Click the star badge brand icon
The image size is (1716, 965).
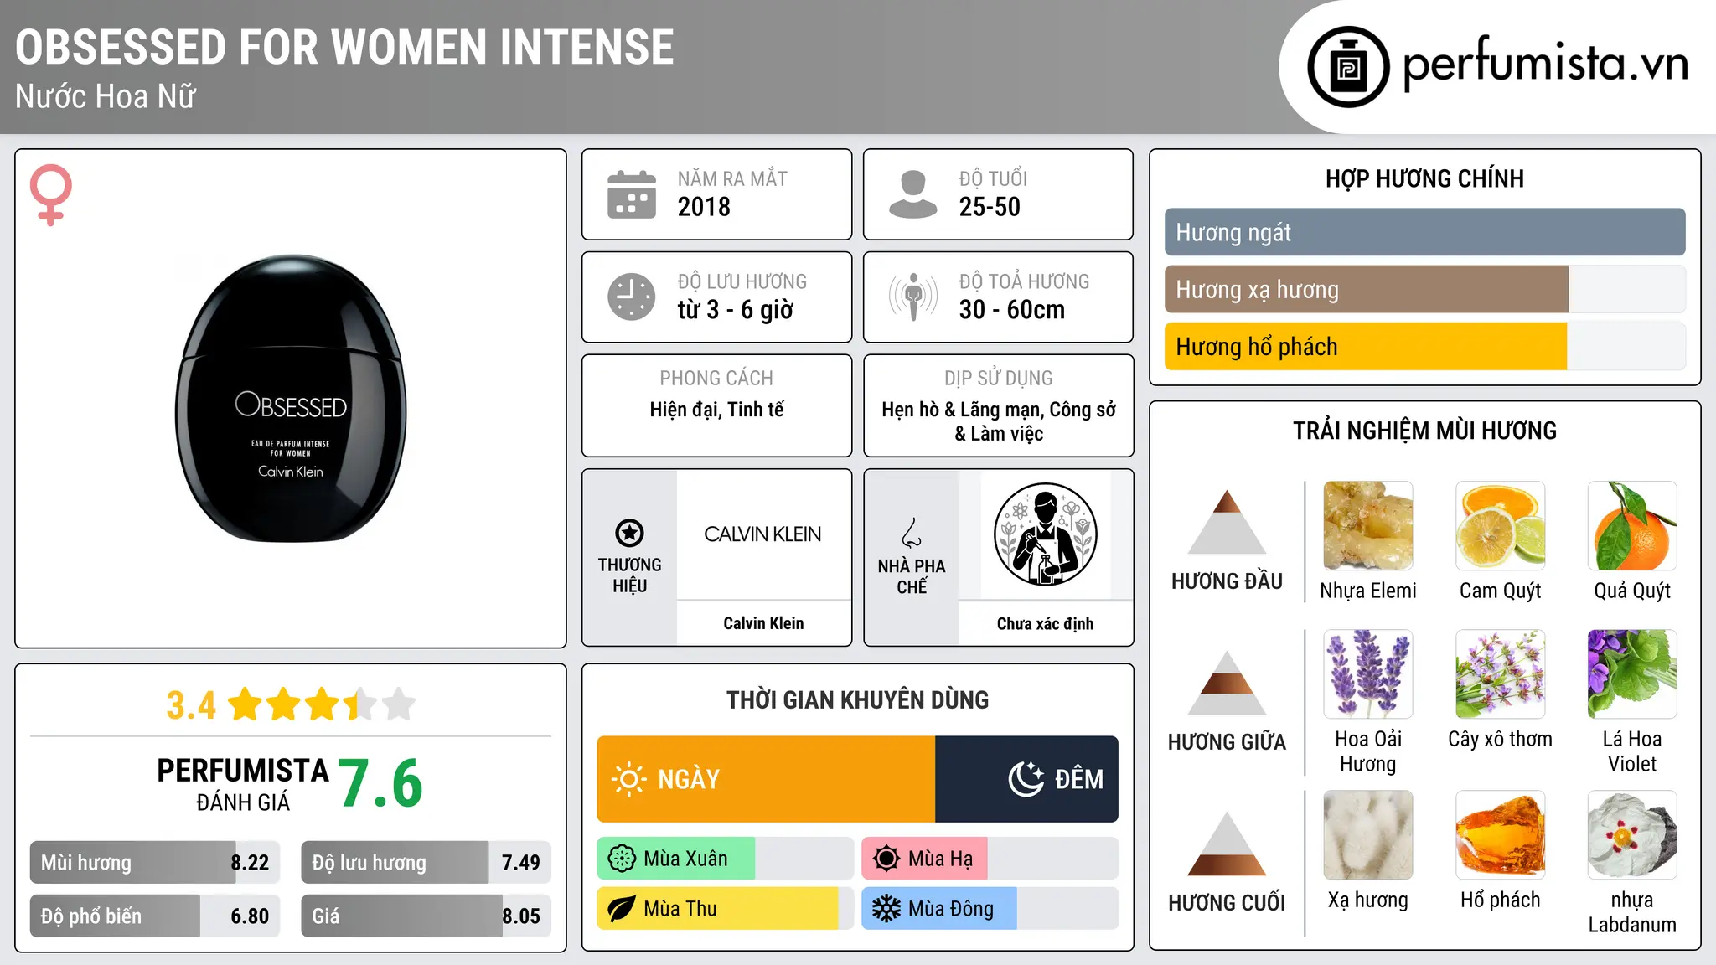tap(629, 532)
